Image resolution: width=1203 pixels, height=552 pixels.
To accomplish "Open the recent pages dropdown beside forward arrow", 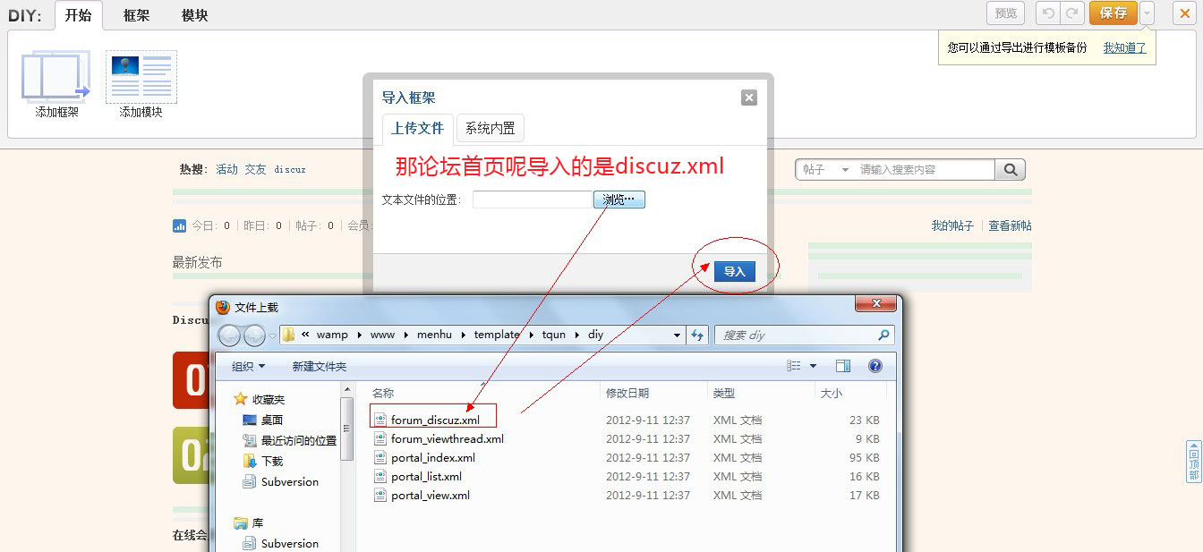I will (x=273, y=335).
